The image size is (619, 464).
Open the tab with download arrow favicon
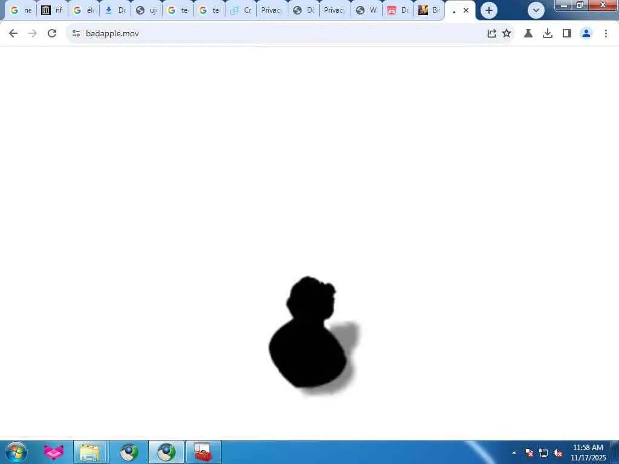(x=115, y=11)
